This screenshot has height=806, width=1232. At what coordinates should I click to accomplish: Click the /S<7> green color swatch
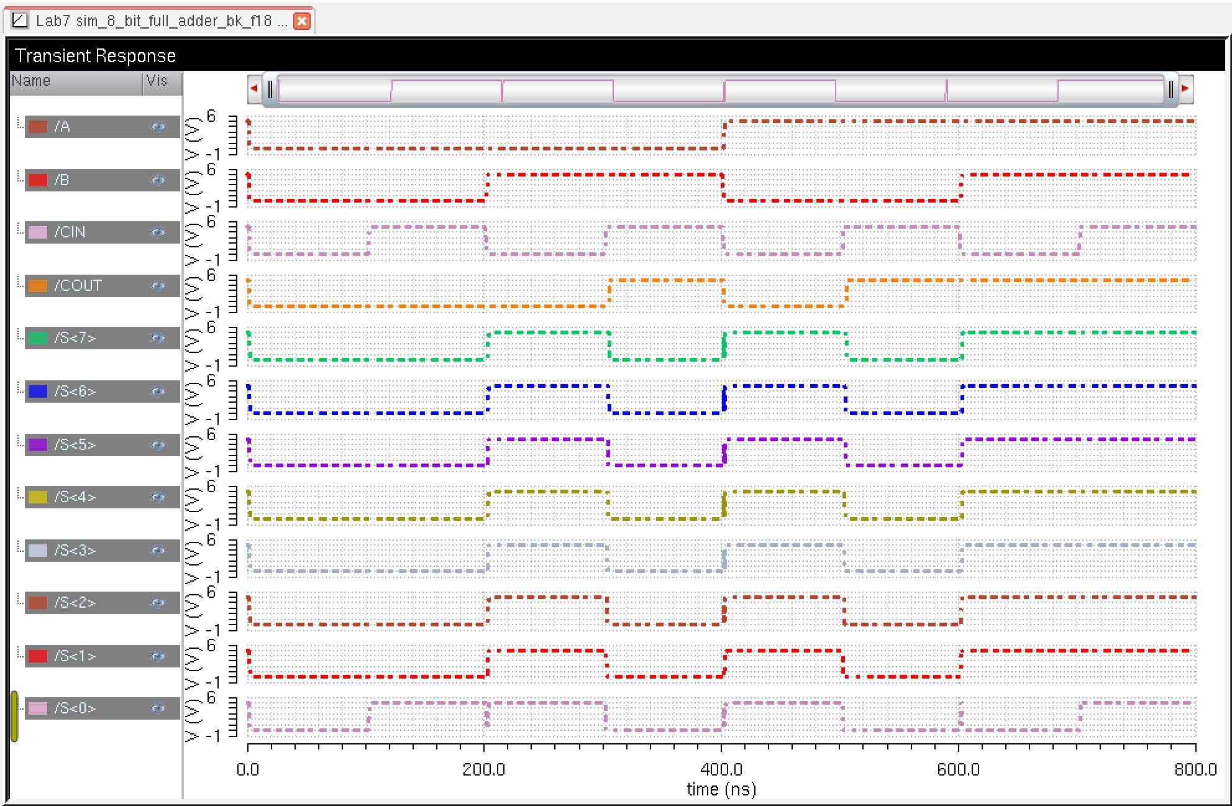[x=38, y=338]
